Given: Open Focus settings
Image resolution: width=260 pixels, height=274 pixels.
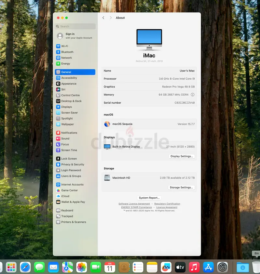Looking at the screenshot, I should point(75,144).
